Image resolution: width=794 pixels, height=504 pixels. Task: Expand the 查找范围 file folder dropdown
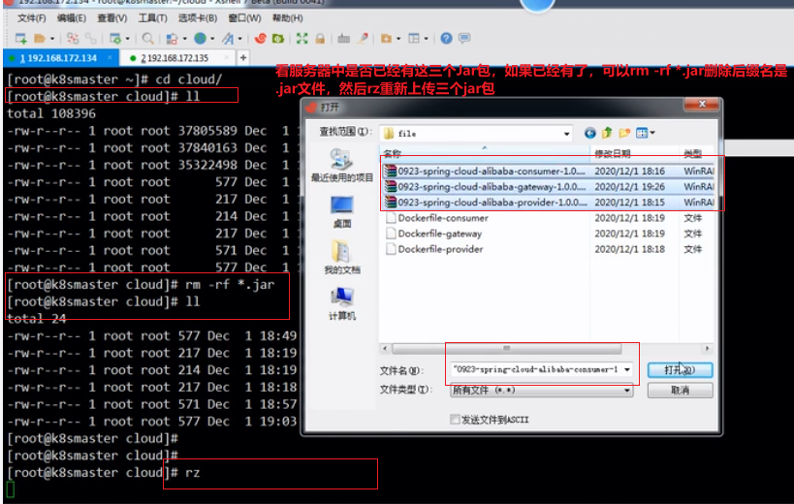[566, 134]
